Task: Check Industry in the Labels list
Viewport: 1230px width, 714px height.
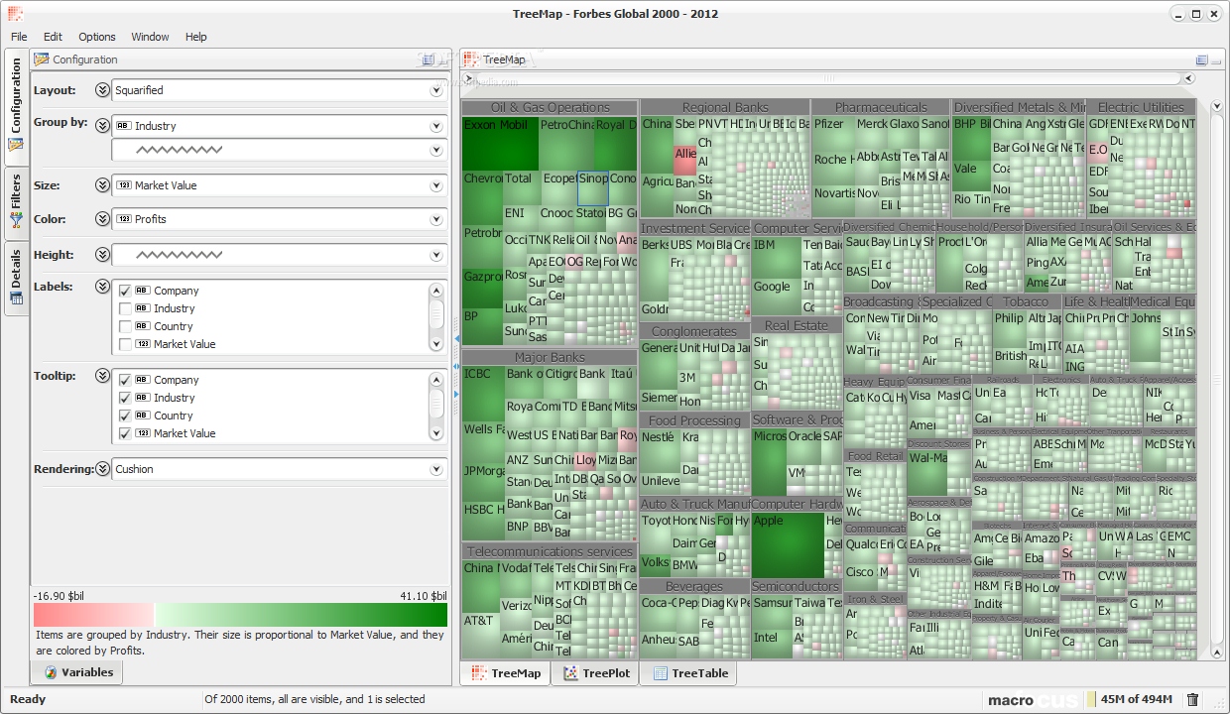Action: click(125, 308)
